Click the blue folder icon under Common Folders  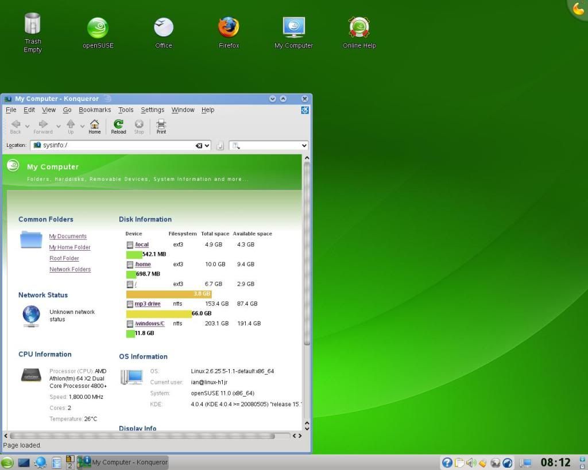[x=31, y=239]
